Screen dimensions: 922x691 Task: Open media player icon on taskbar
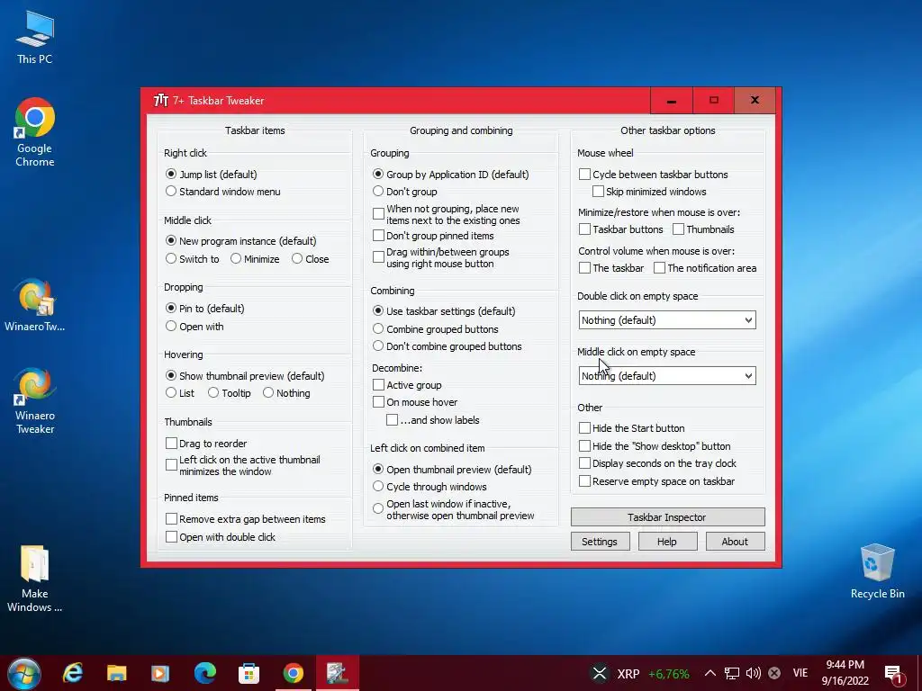point(160,673)
